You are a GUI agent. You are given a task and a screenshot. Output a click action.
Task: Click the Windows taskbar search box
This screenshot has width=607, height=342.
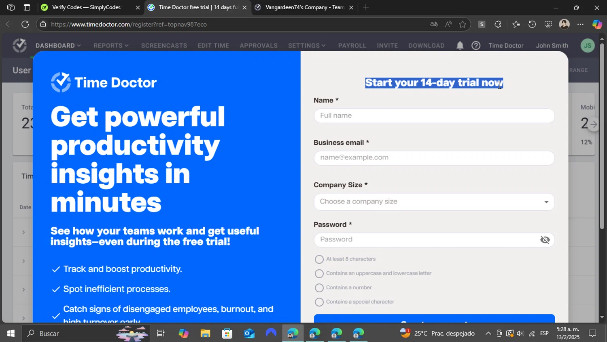click(86, 334)
